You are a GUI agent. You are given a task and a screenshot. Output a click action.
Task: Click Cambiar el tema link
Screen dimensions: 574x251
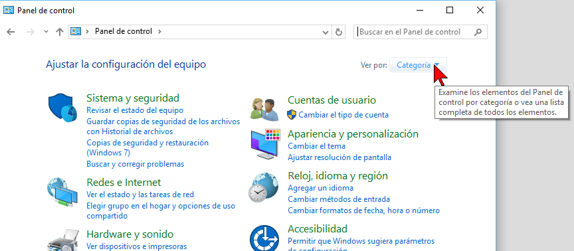(316, 146)
